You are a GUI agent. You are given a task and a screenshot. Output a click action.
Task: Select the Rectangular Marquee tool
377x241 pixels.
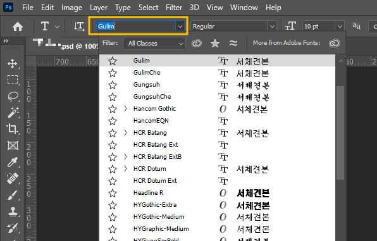click(13, 79)
